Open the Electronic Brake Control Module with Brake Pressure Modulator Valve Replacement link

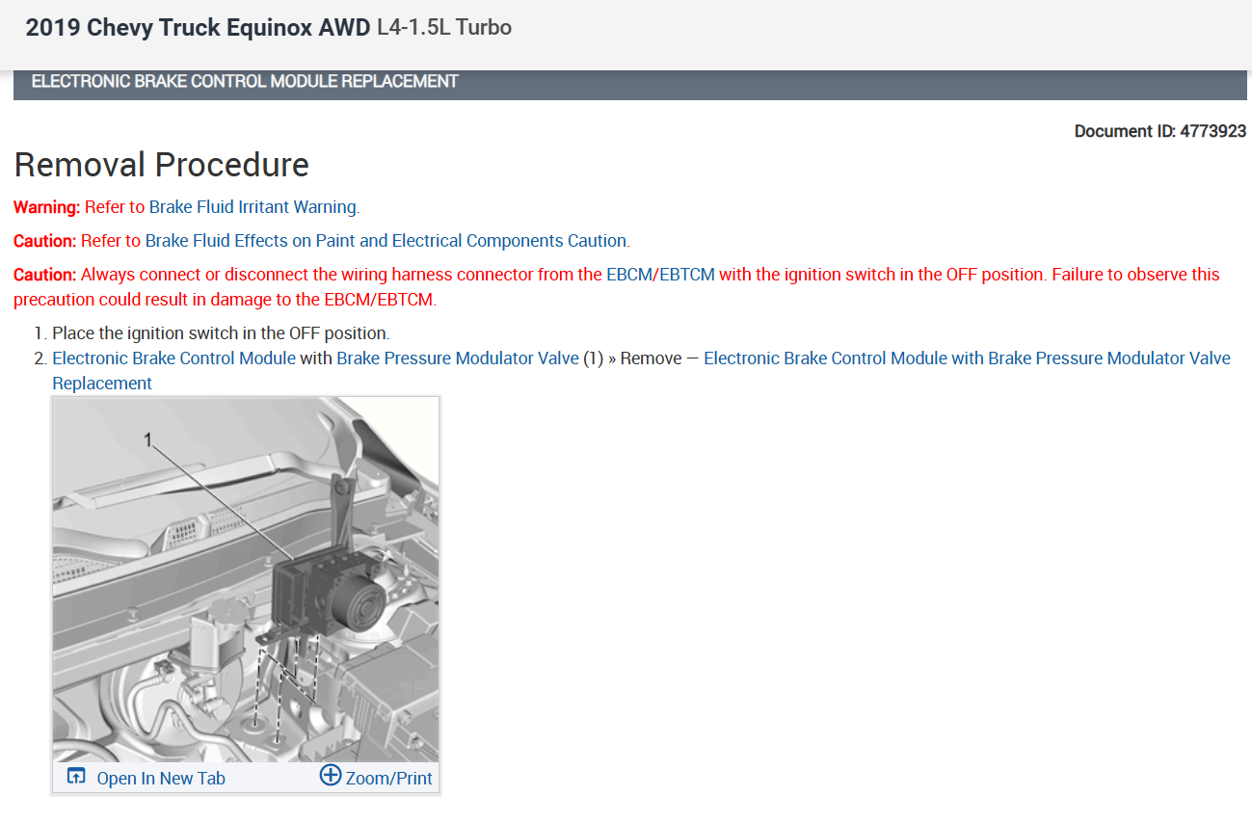tap(641, 370)
